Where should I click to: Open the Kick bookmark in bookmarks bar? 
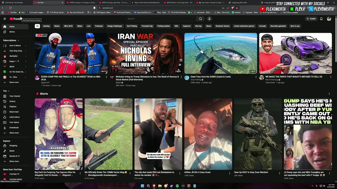click(22, 12)
